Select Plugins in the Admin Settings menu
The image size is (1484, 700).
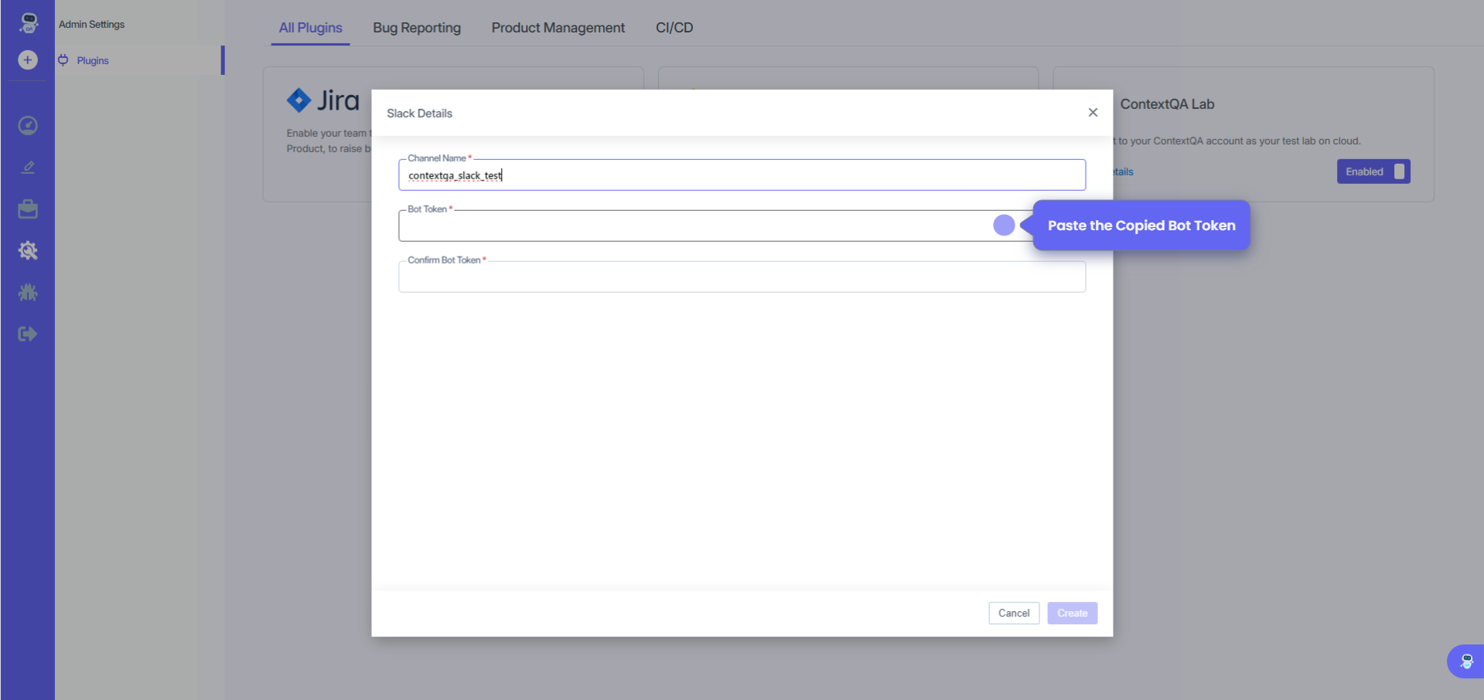(93, 60)
